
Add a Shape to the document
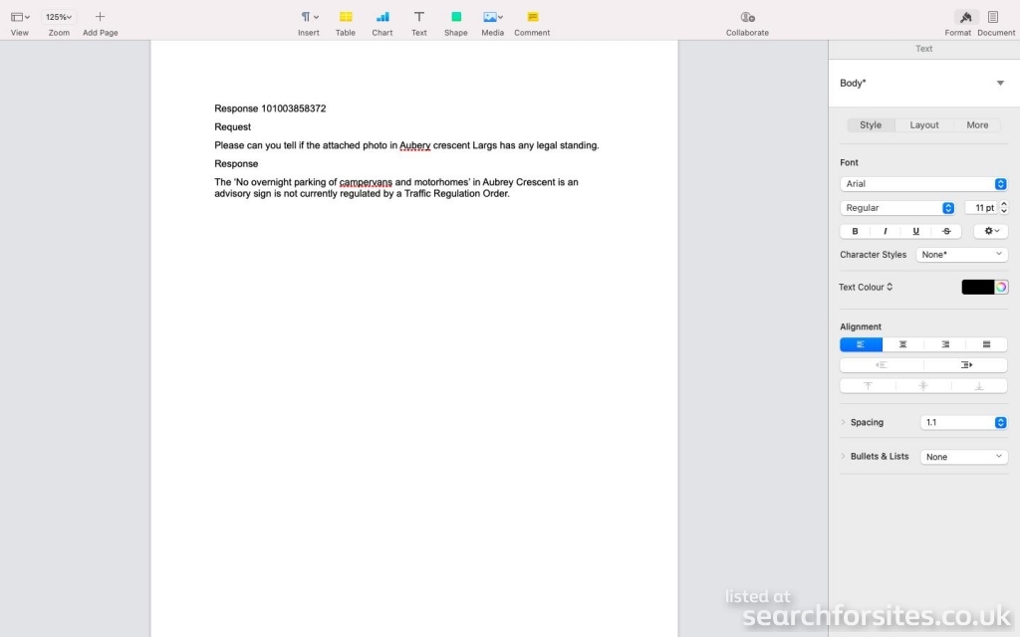456,22
